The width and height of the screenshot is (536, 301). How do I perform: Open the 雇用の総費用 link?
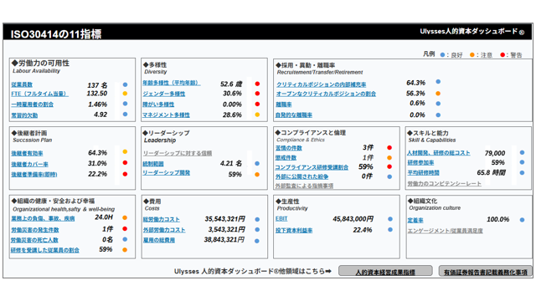point(158,240)
